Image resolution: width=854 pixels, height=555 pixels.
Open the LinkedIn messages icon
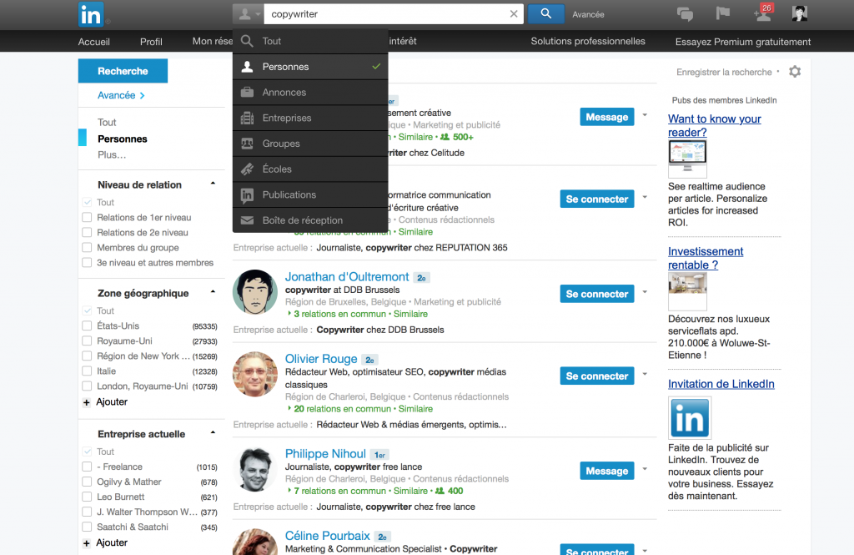click(685, 13)
